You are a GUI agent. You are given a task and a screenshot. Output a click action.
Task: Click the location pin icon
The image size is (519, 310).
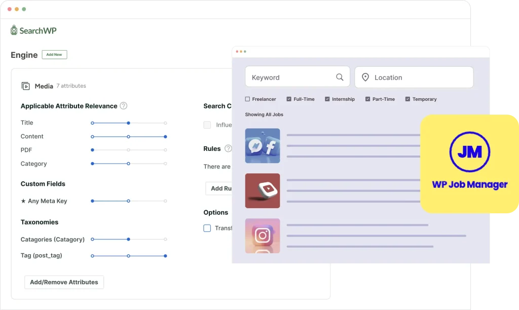pyautogui.click(x=365, y=77)
